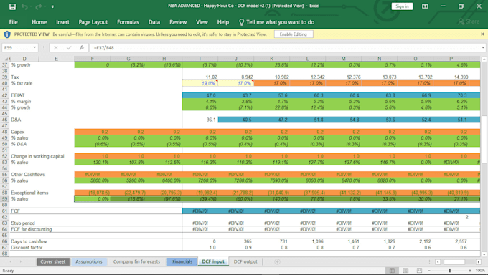Image resolution: width=488 pixels, height=275 pixels.
Task: Open the File menu
Action: pyautogui.click(x=14, y=22)
